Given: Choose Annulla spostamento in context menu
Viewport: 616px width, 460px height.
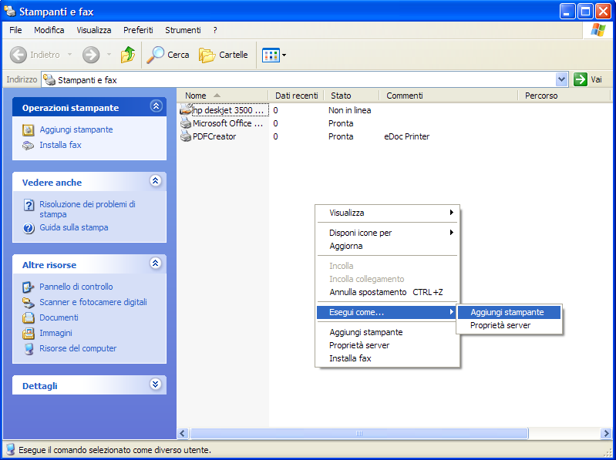Looking at the screenshot, I should pyautogui.click(x=387, y=292).
